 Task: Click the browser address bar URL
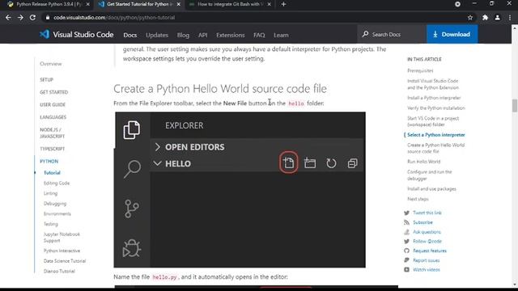[114, 18]
